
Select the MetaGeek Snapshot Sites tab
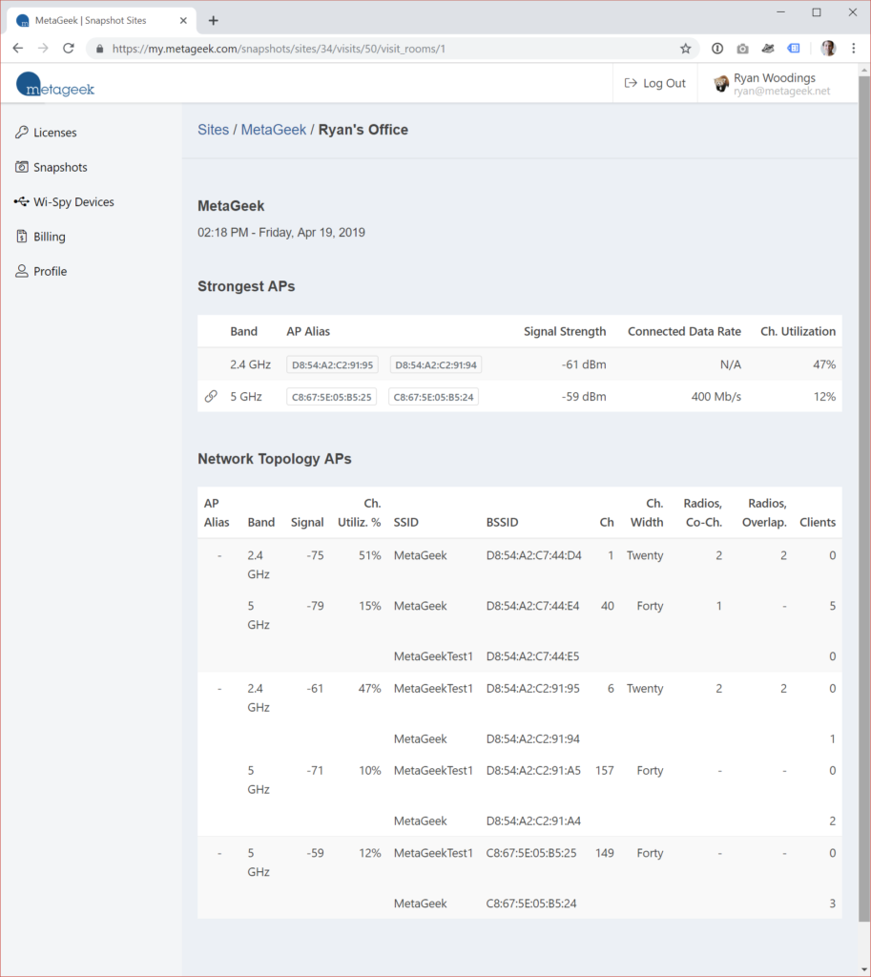pyautogui.click(x=103, y=21)
